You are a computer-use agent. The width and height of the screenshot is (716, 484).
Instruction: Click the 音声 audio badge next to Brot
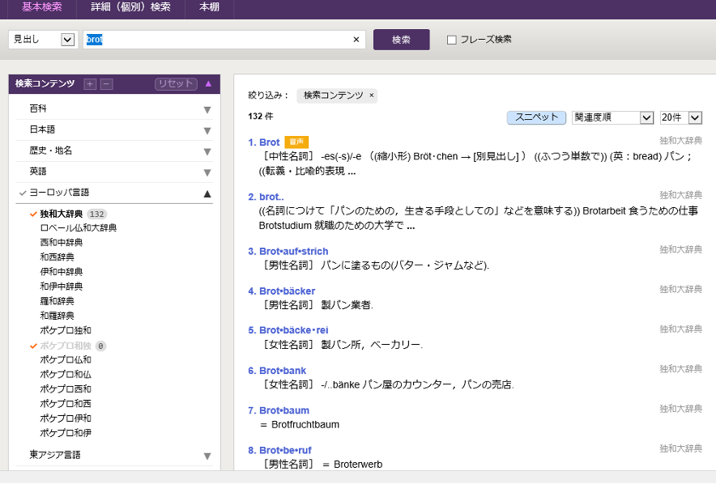tap(296, 142)
